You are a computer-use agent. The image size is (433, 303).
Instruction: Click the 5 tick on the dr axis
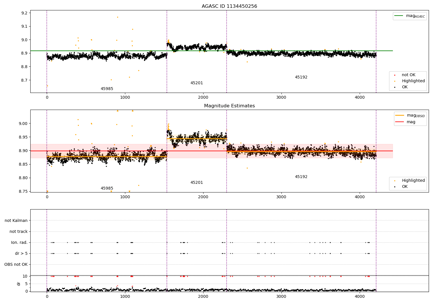[x=26, y=284]
